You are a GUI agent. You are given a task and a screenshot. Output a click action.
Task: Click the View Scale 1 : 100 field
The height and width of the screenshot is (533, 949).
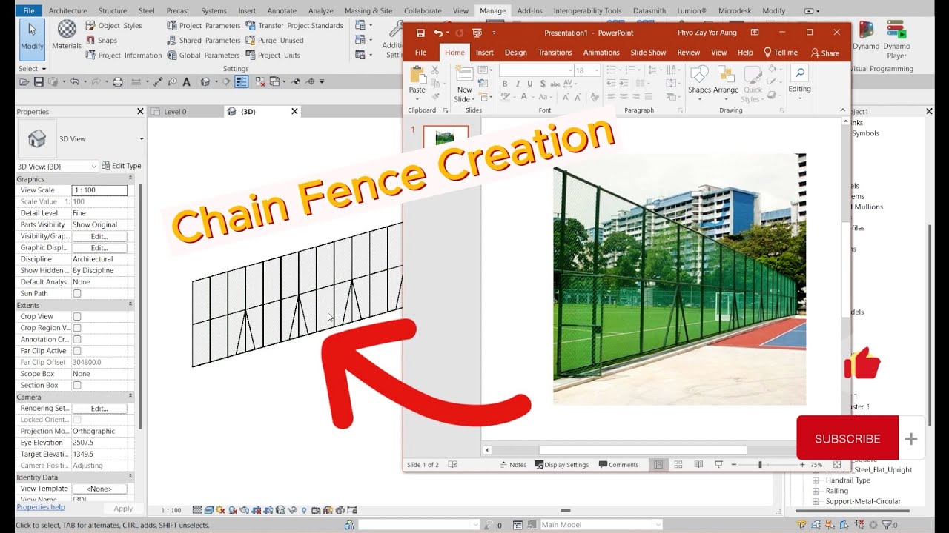pyautogui.click(x=99, y=190)
